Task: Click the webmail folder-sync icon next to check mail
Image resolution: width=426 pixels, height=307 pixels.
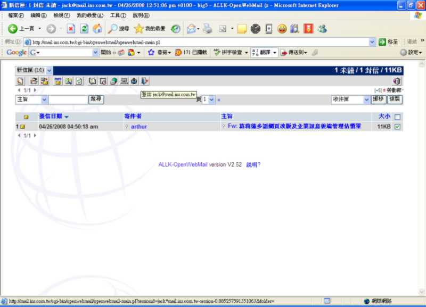Action: coord(45,81)
